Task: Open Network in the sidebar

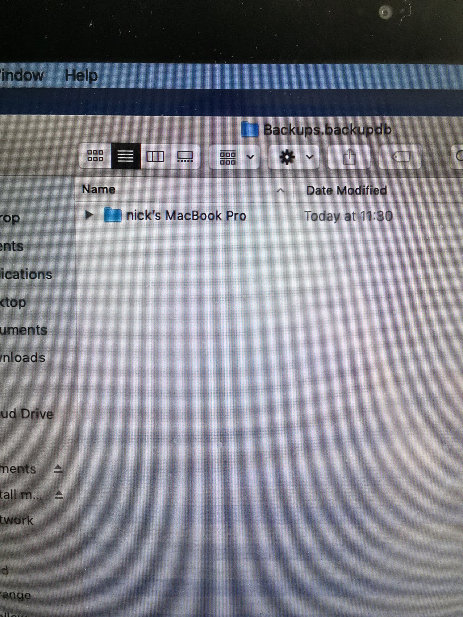Action: 17,520
